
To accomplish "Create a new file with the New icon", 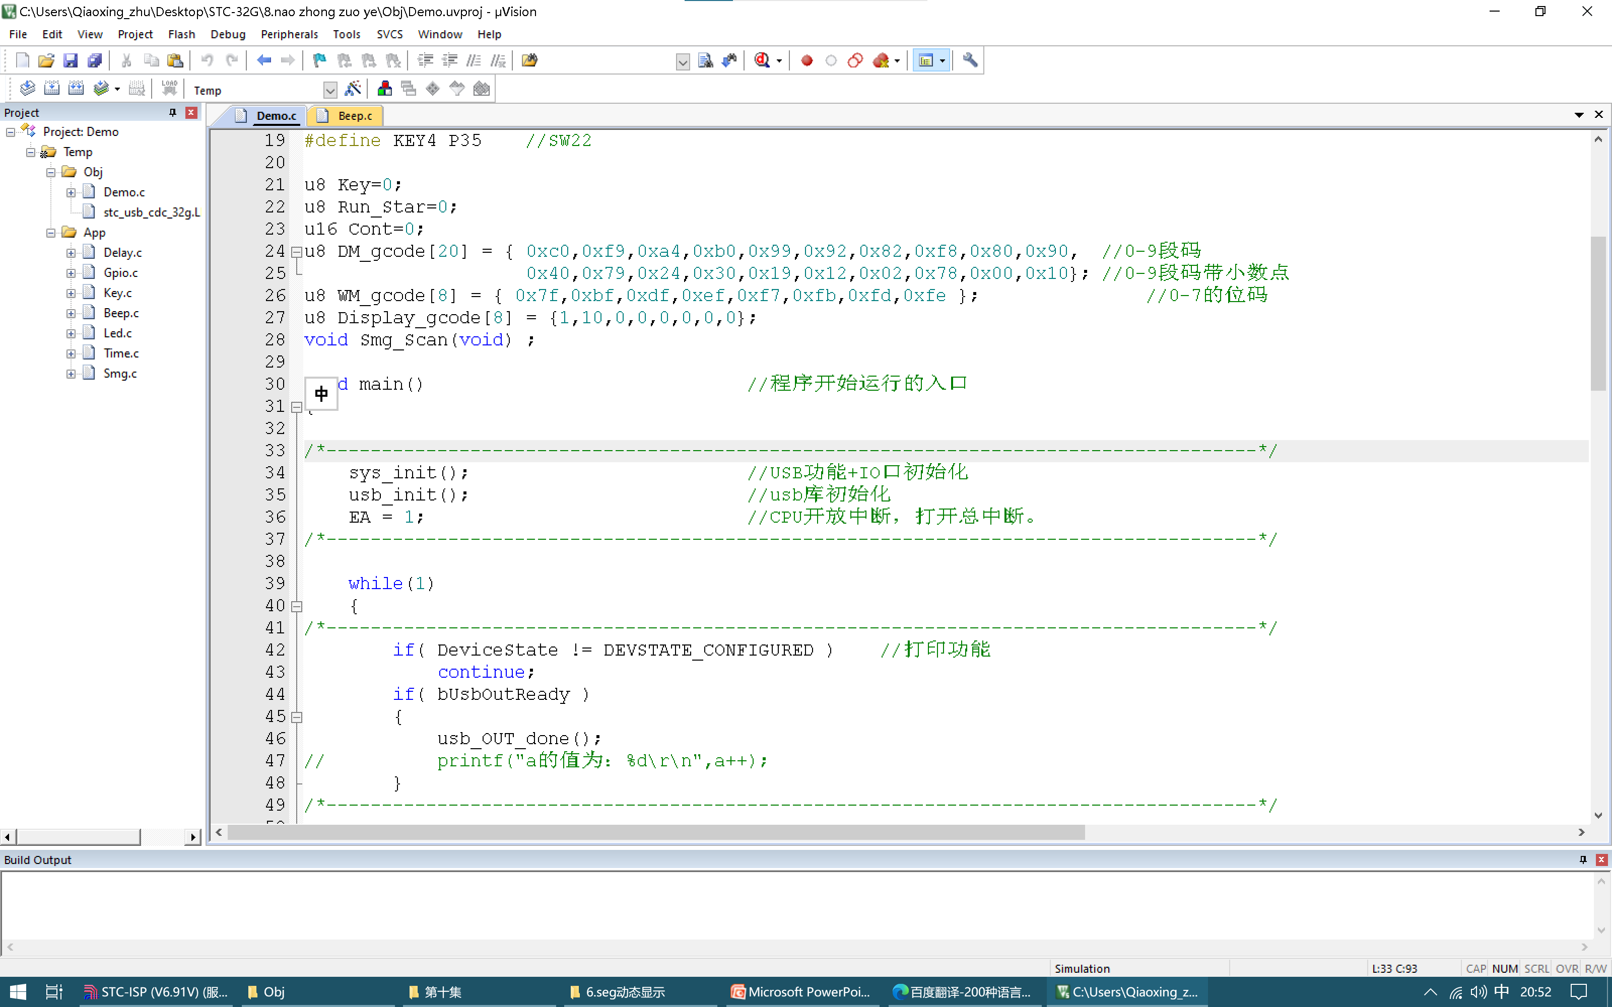I will [22, 60].
